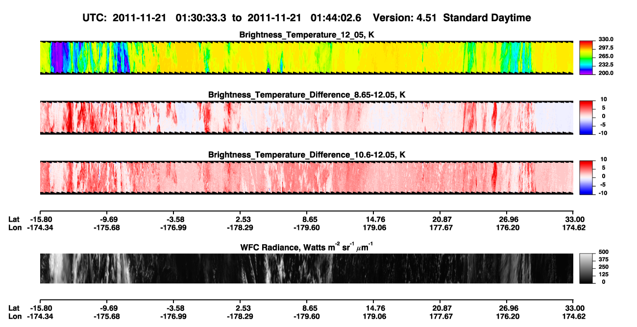The width and height of the screenshot is (637, 327).
Task: Select the start time 01:30:33.3 in header
Action: point(200,18)
